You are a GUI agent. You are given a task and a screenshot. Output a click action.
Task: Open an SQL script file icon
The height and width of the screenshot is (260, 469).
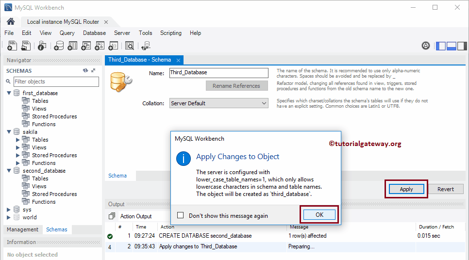pyautogui.click(x=26, y=46)
